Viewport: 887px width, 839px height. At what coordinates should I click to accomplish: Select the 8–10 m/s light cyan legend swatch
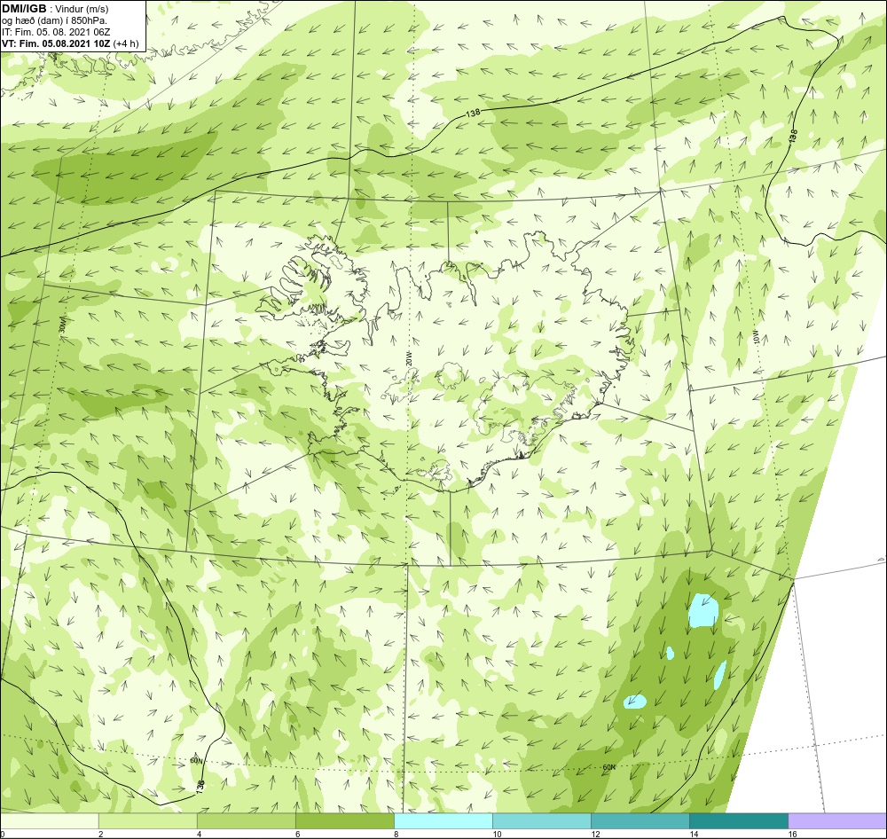[x=443, y=820]
